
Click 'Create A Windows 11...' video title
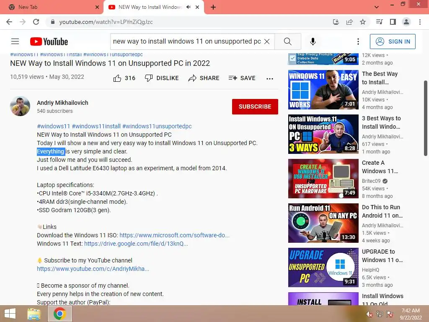tap(380, 167)
